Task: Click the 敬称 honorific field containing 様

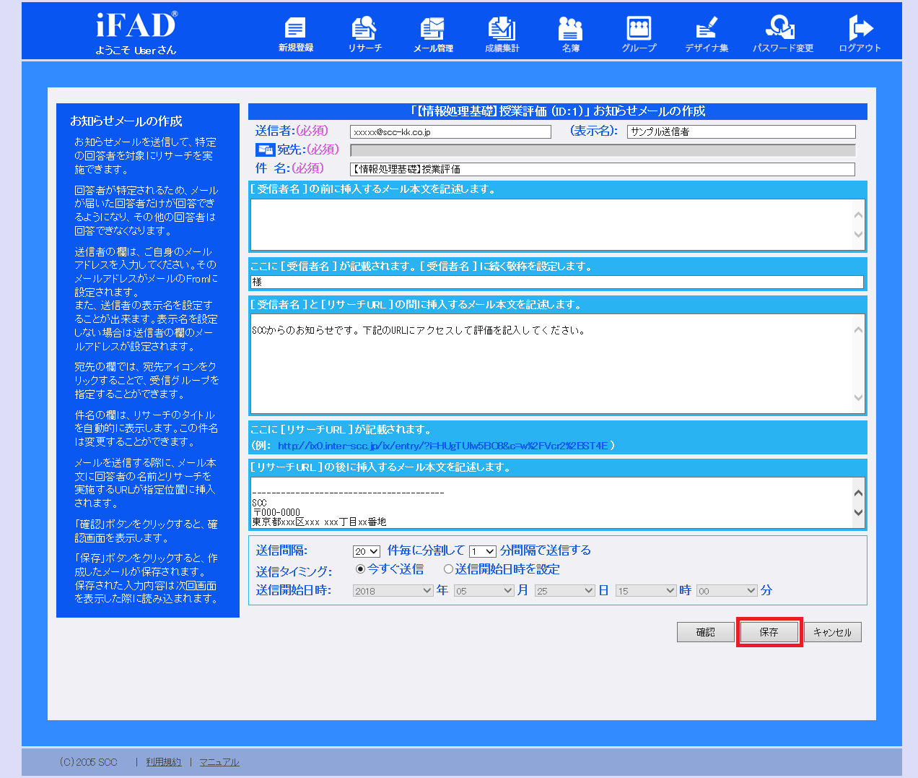Action: 557,282
